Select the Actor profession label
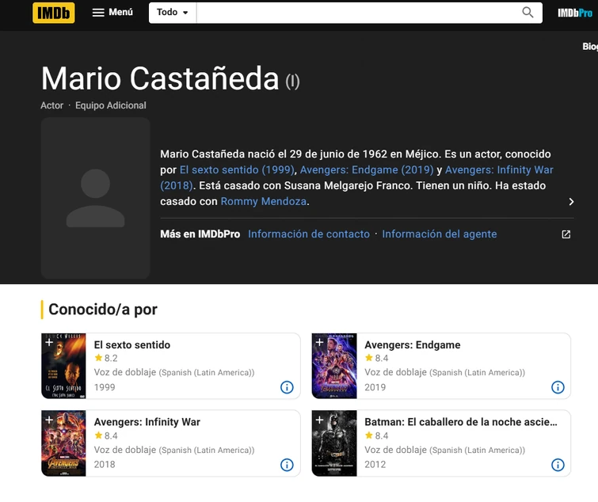598x502 pixels. (51, 105)
